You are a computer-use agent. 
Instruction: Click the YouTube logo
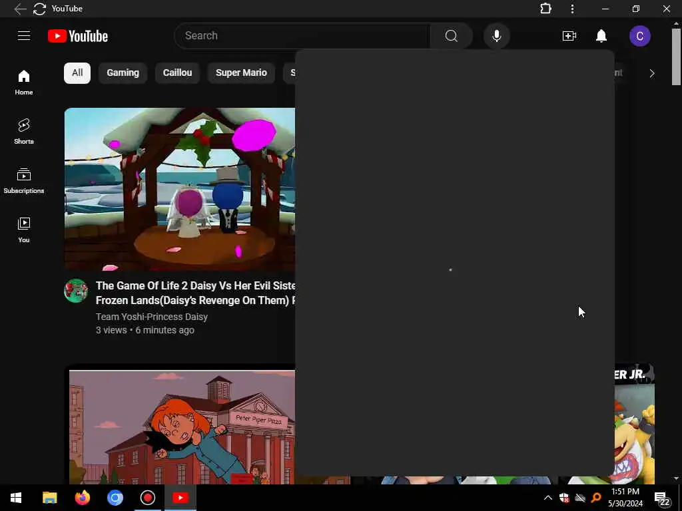click(78, 36)
